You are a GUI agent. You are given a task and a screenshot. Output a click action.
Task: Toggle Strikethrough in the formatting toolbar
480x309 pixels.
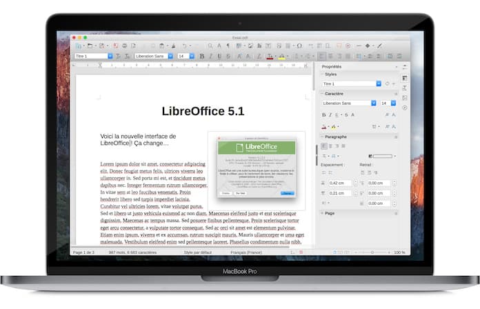click(228, 56)
